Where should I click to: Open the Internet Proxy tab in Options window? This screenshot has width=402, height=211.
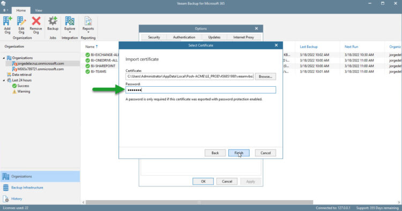pyautogui.click(x=243, y=37)
